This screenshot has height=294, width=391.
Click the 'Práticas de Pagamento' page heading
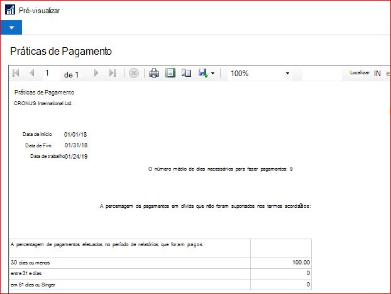[x=61, y=51]
